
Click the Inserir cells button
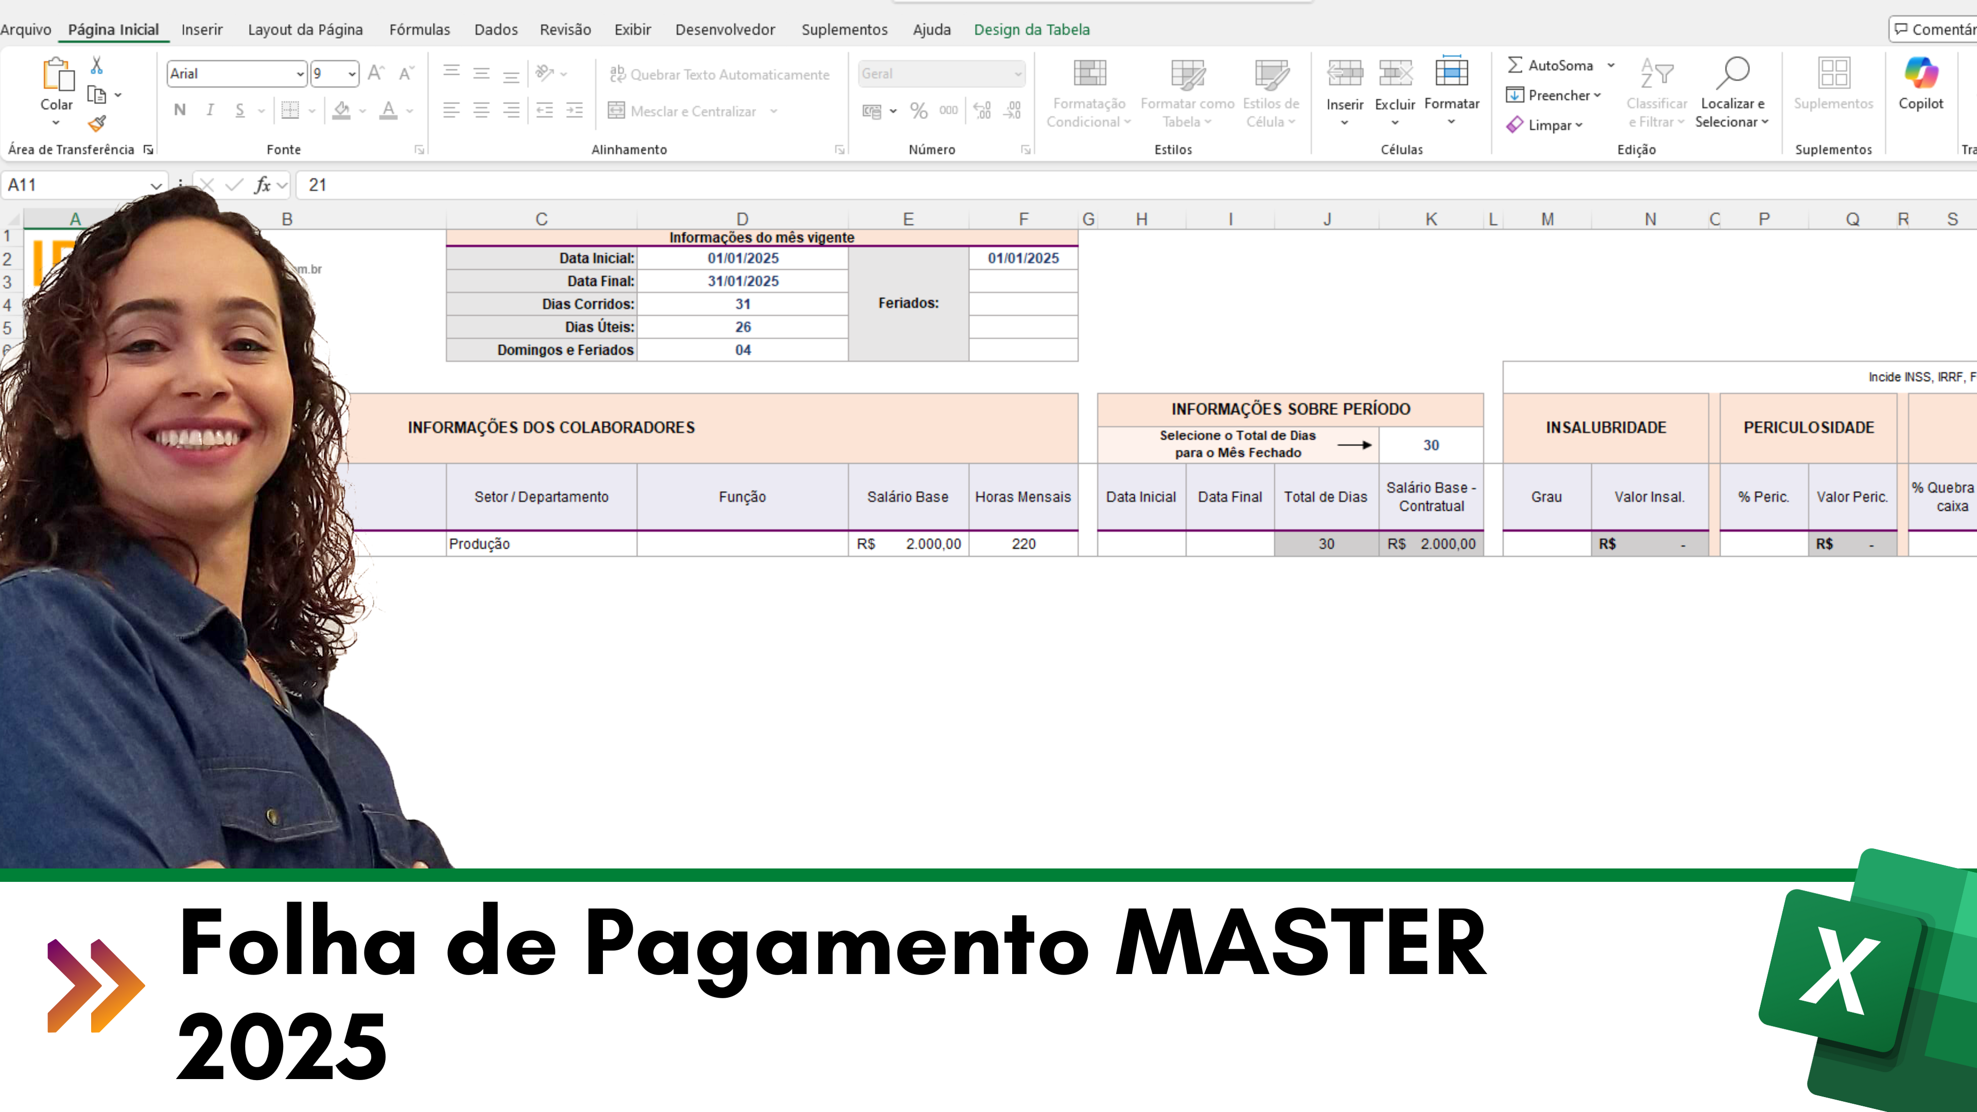tap(1345, 93)
